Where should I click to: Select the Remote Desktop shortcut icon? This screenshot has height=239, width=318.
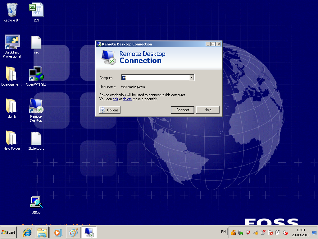pos(36,110)
